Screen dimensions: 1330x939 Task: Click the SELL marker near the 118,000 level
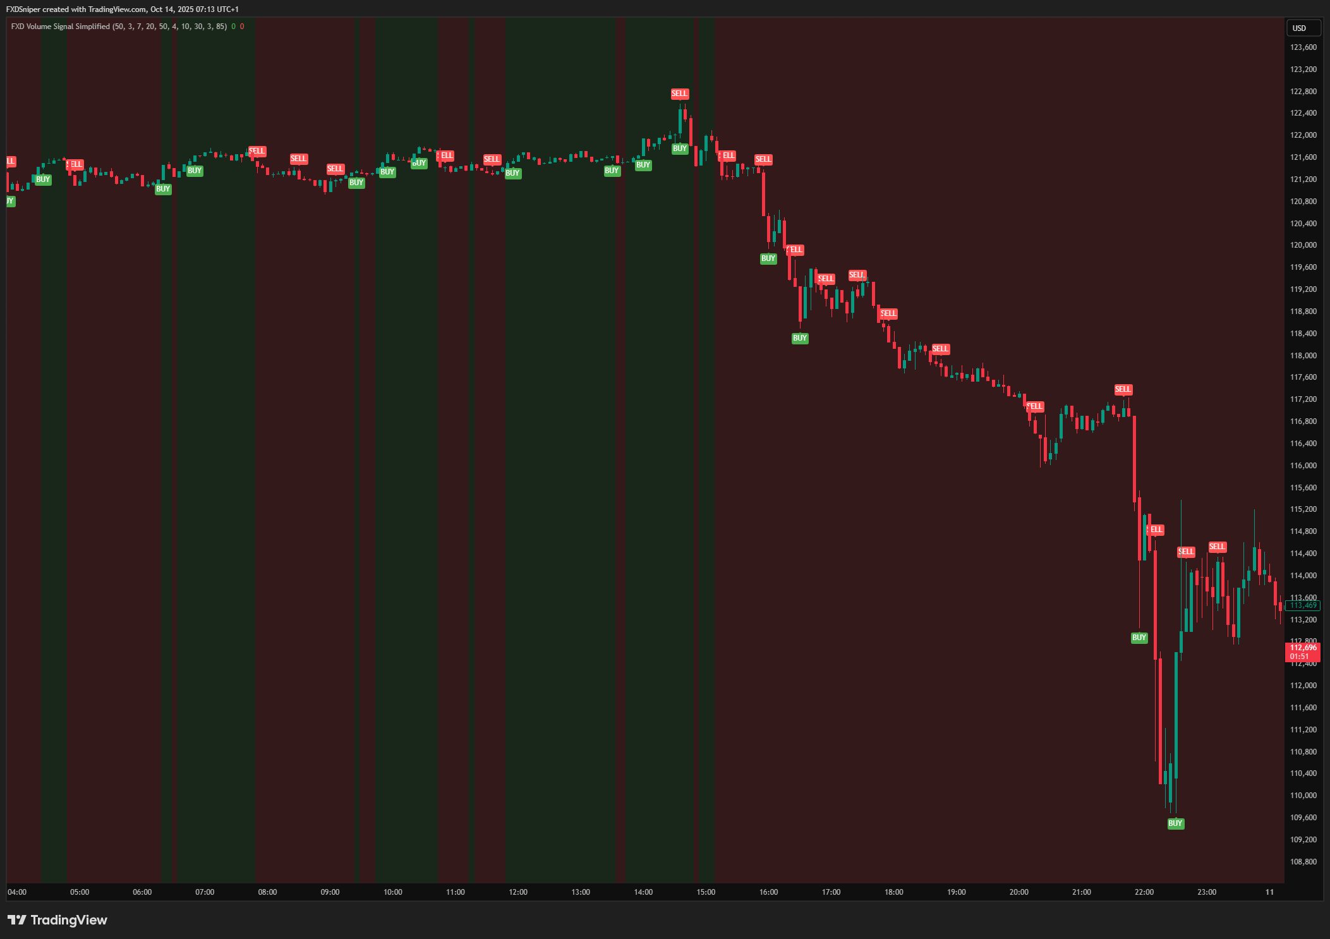(940, 349)
